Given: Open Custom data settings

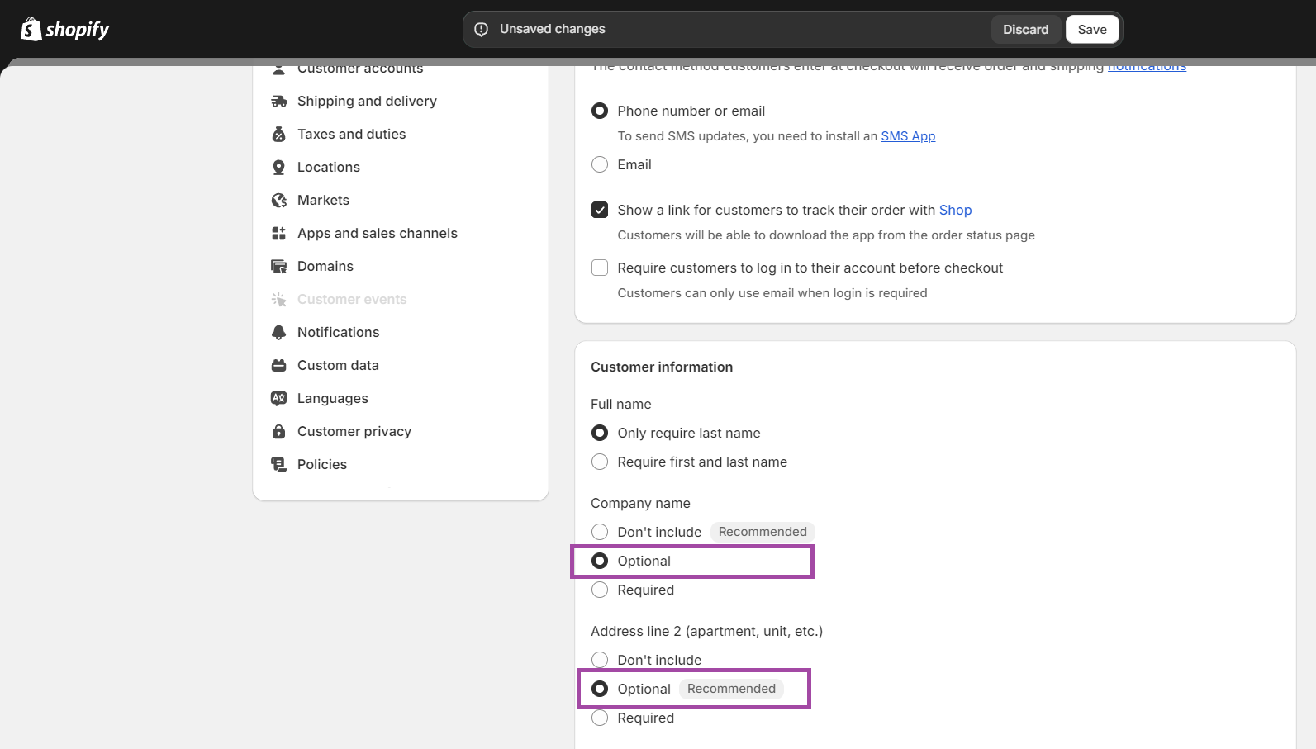Looking at the screenshot, I should pyautogui.click(x=338, y=366).
